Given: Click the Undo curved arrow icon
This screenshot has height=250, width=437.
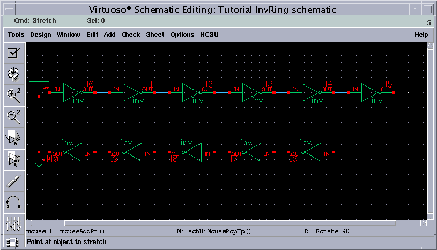Looking at the screenshot, I should click(x=14, y=202).
